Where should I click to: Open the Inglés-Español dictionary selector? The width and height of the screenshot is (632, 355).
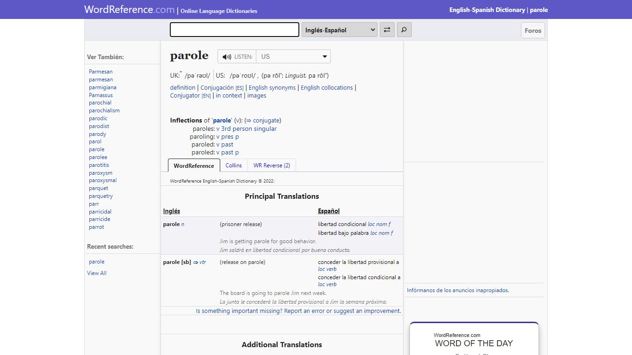340,30
